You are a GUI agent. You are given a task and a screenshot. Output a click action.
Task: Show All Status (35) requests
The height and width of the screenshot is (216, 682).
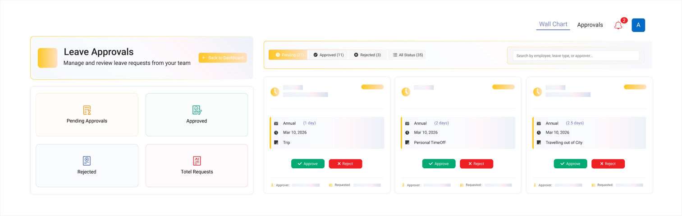(407, 55)
